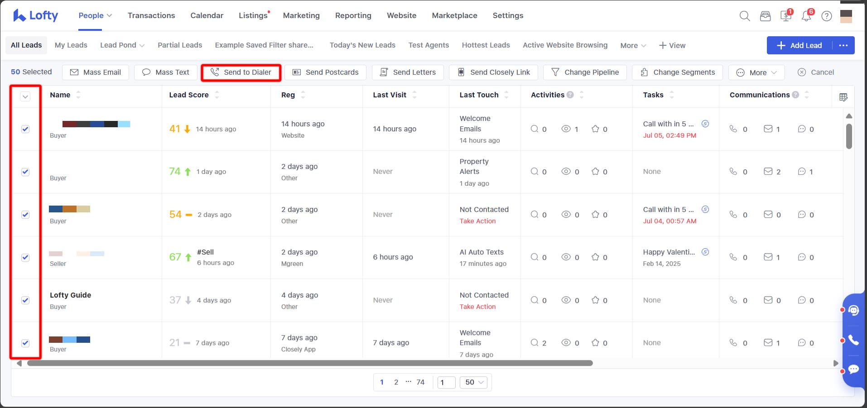
Task: Switch to the Transactions menu item
Action: 151,15
